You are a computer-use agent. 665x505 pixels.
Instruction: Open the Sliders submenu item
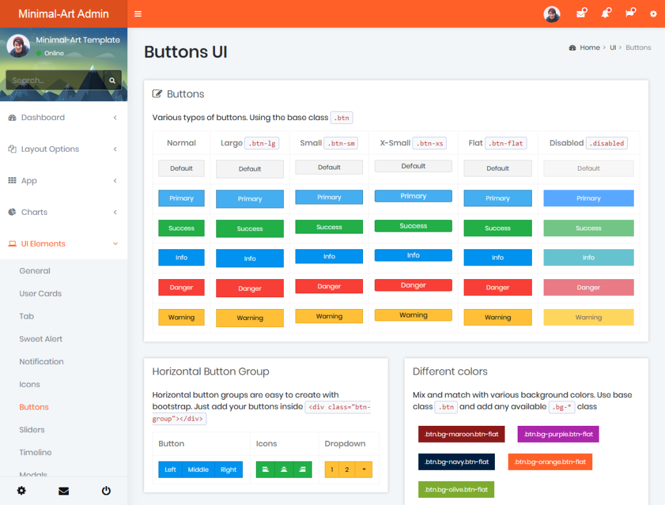coord(32,430)
